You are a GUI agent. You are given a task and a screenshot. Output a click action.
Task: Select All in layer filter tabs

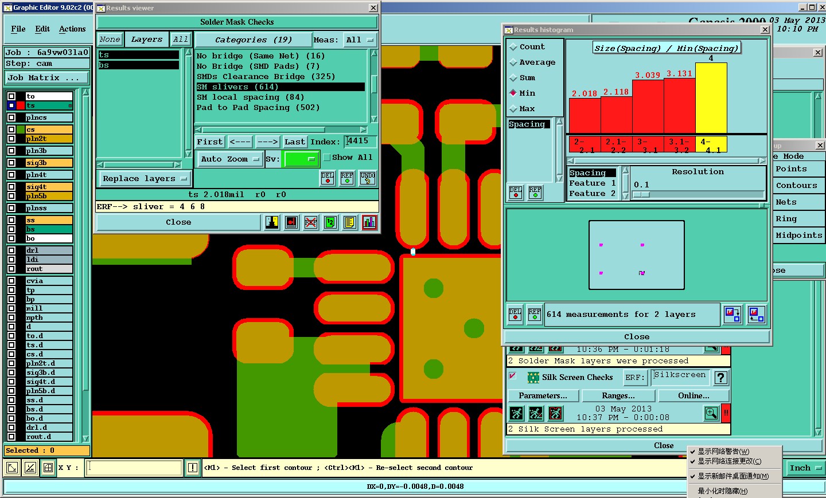[x=181, y=40]
